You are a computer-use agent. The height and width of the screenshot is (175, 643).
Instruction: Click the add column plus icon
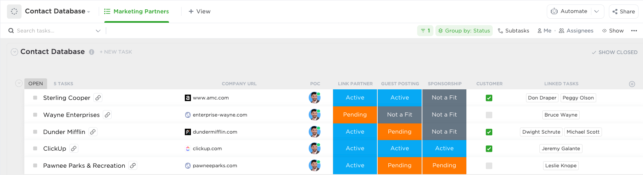632,84
